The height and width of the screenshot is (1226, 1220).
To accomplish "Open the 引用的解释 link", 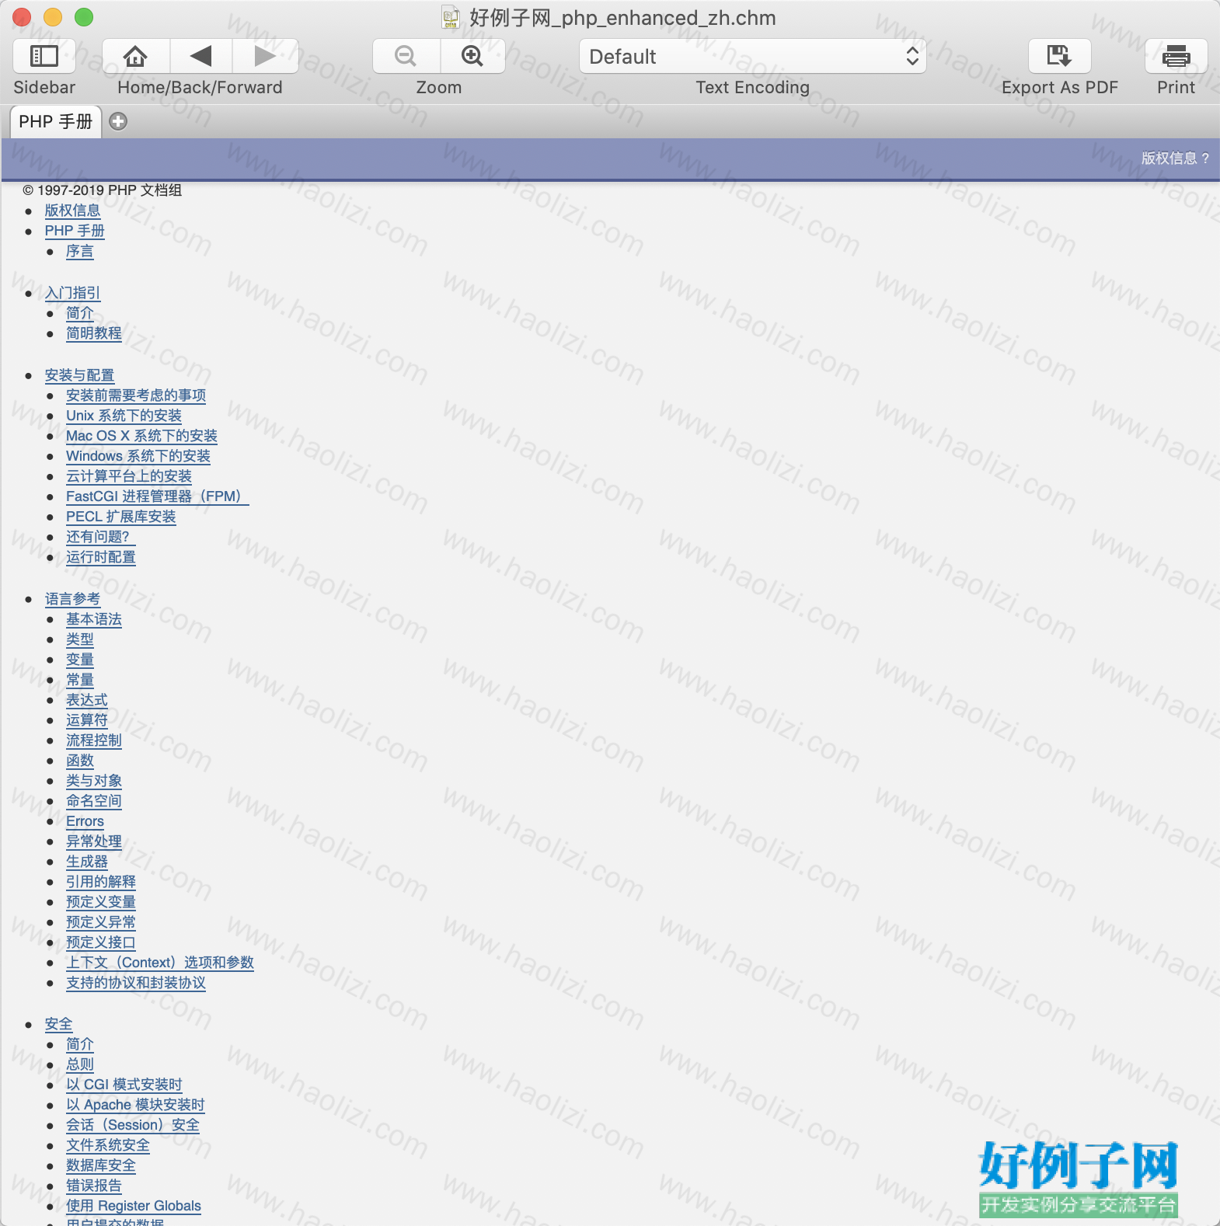I will point(101,882).
